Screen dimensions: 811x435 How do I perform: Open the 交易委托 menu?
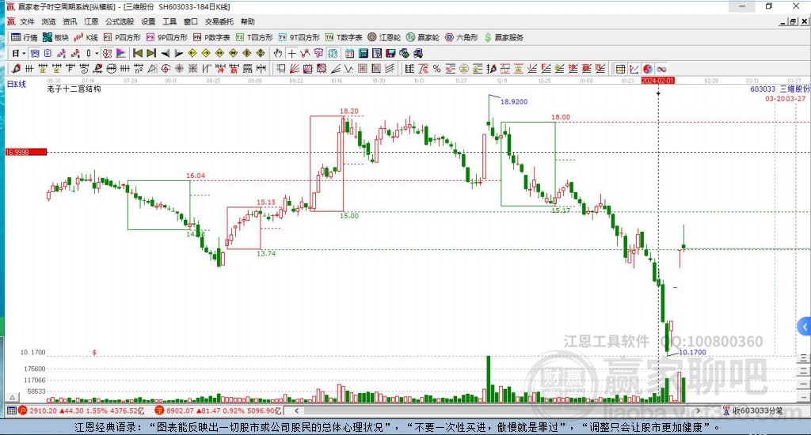(219, 21)
